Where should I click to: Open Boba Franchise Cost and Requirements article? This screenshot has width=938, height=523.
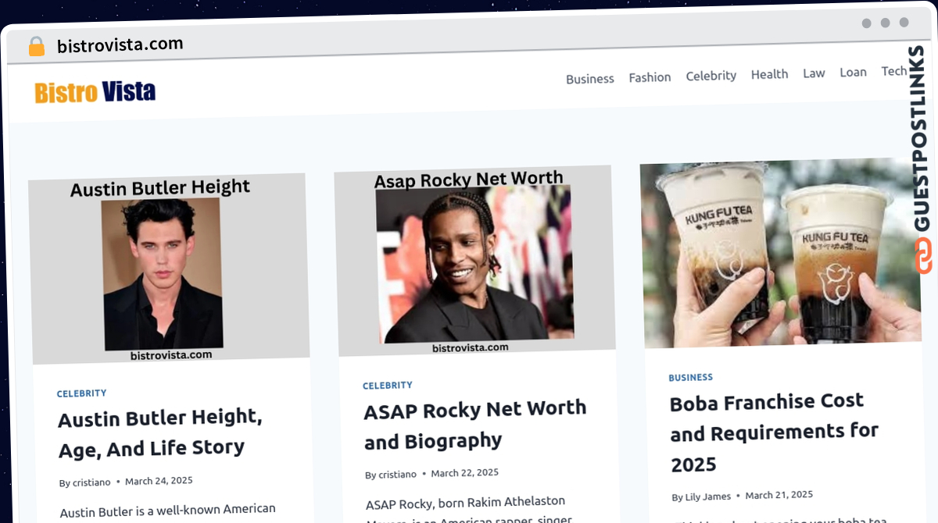pyautogui.click(x=774, y=433)
